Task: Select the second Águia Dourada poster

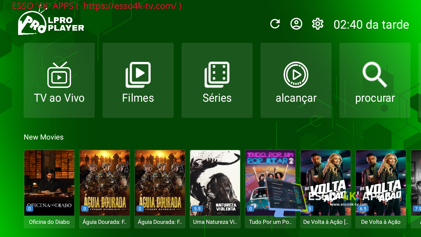Action: [160, 183]
